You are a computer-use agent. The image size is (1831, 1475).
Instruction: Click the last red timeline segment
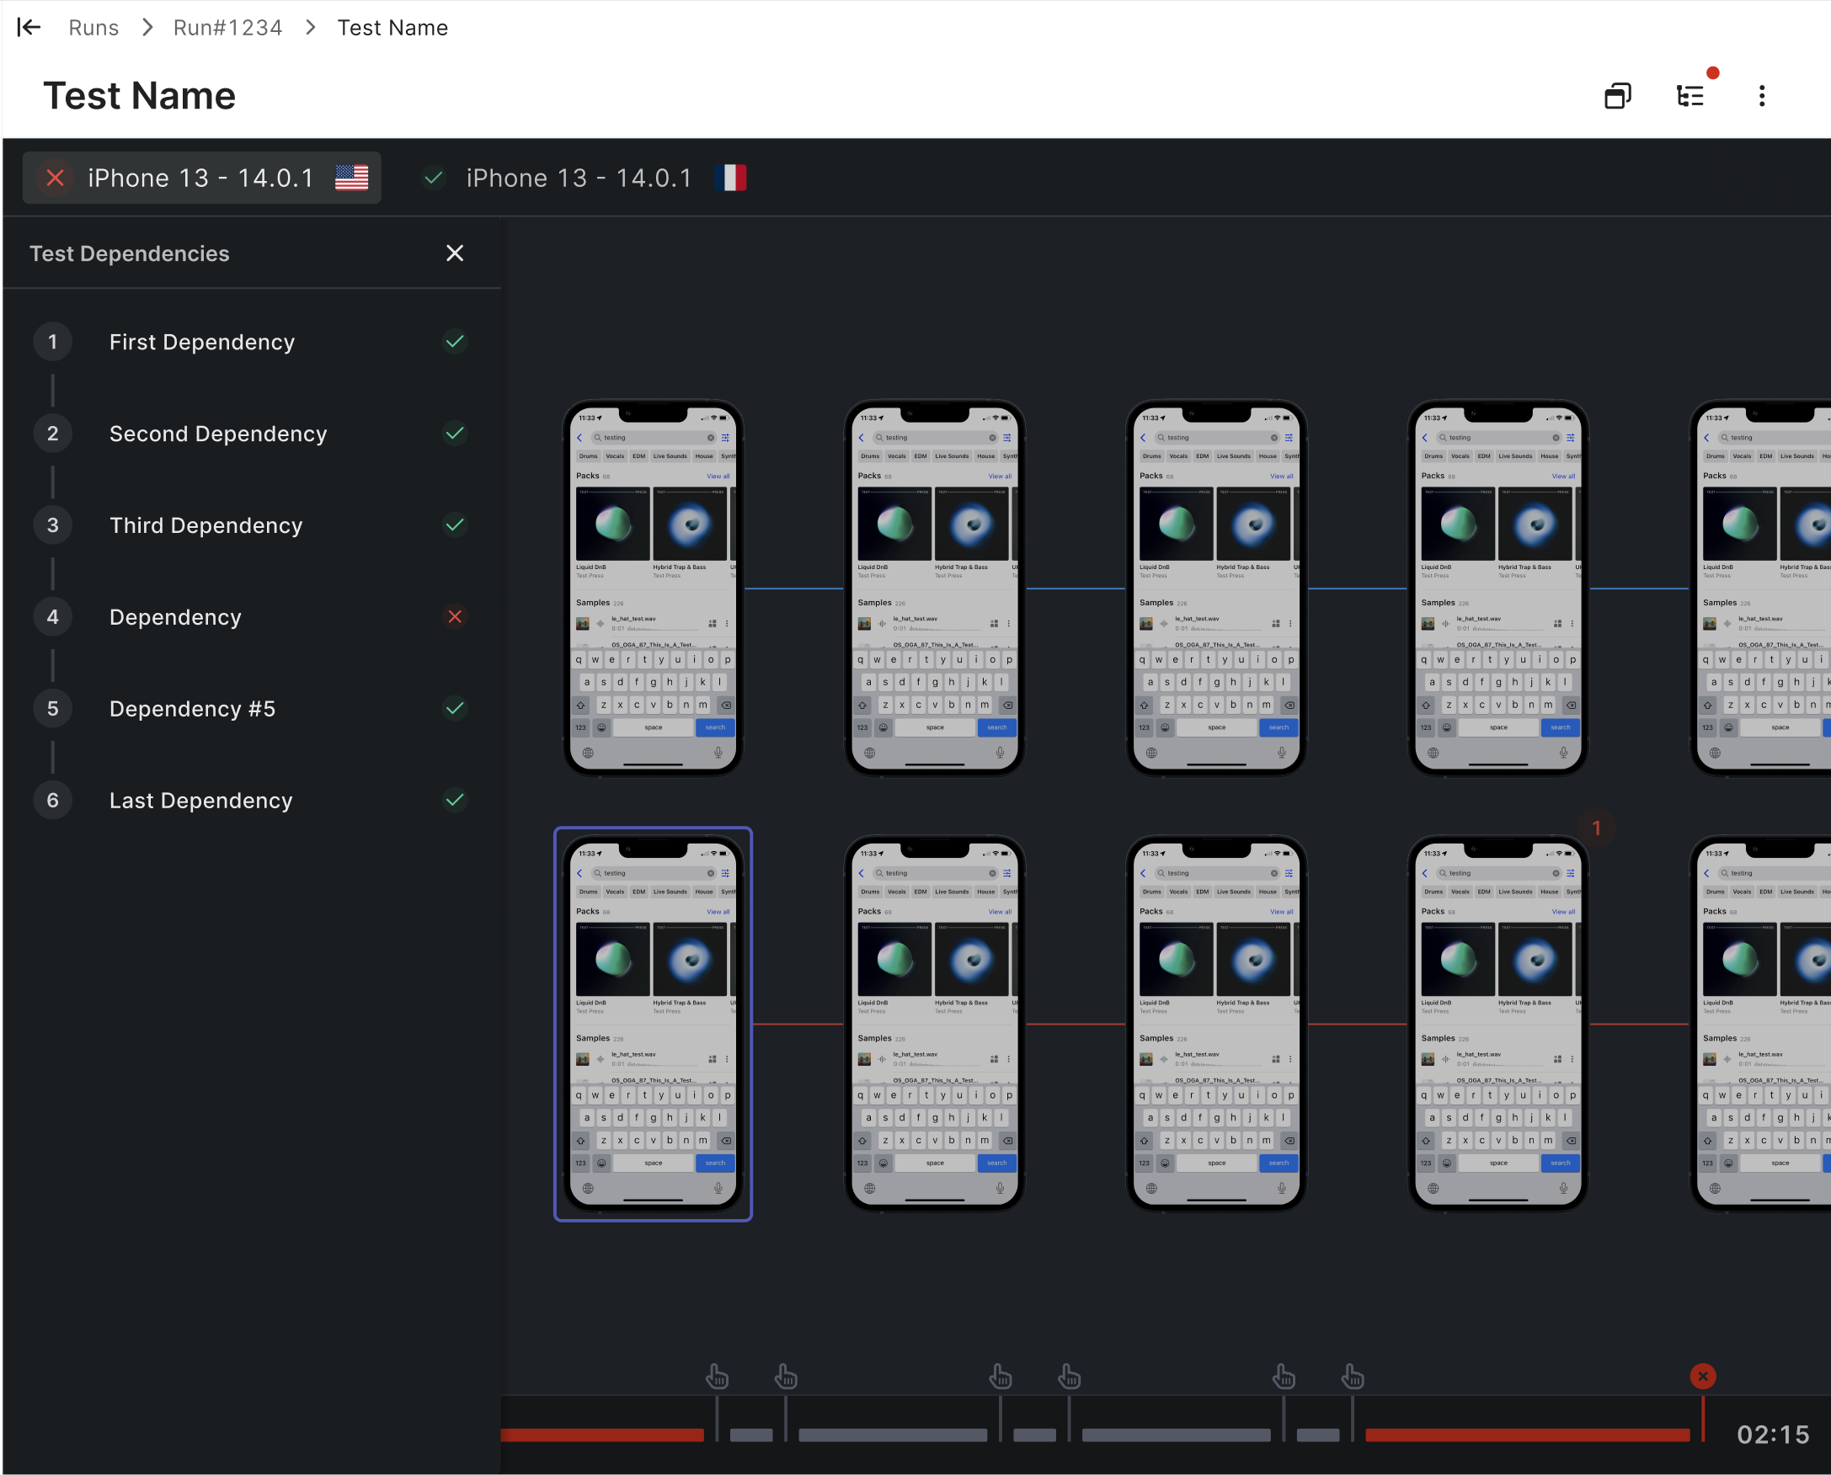click(x=1528, y=1435)
